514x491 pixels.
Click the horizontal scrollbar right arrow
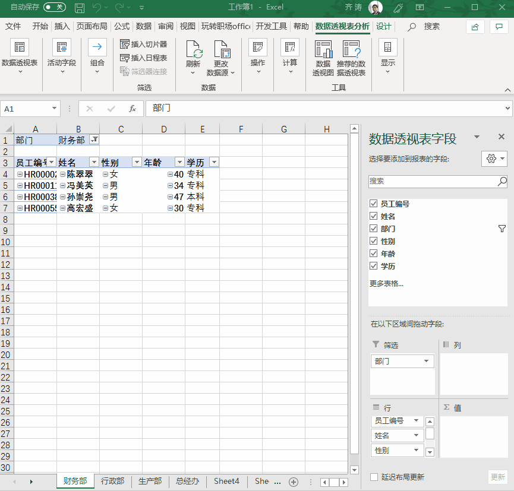(344, 482)
